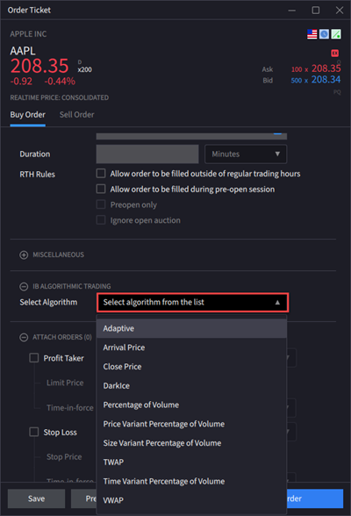
Task: Enable filling outside regular trading hours
Action: (101, 173)
